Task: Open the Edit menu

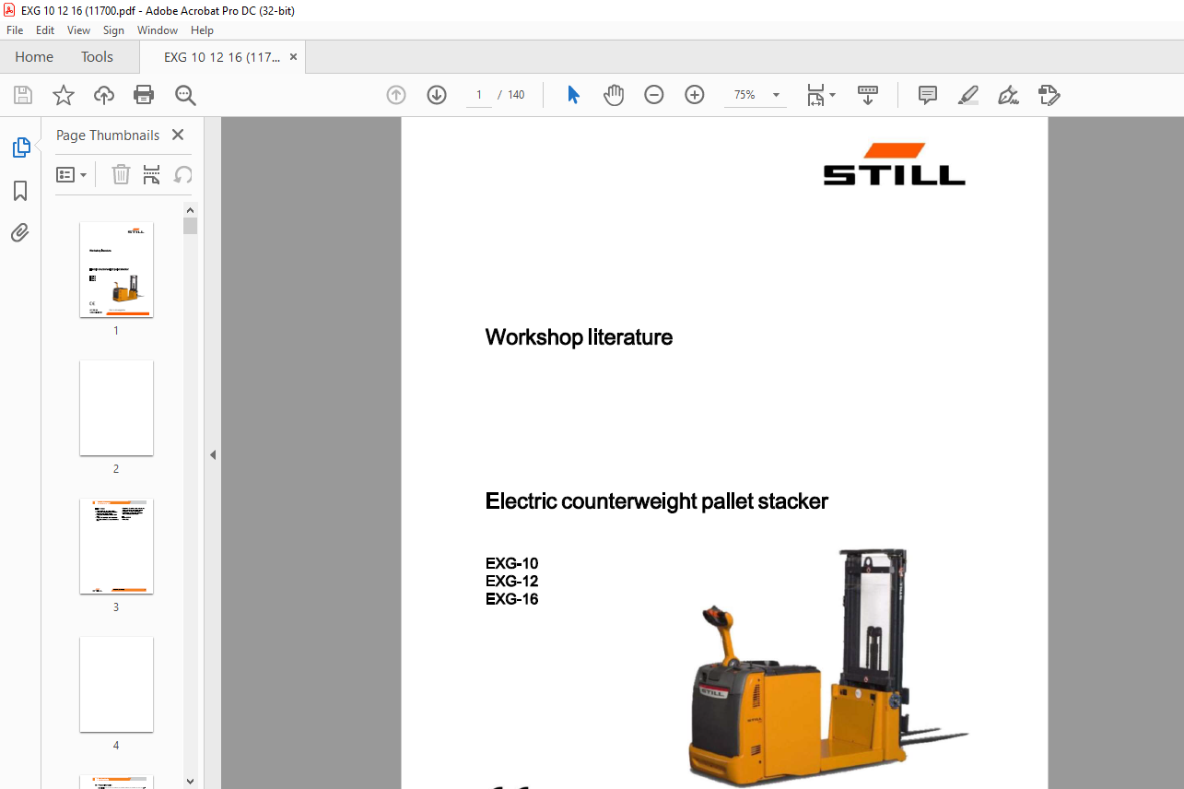Action: pyautogui.click(x=45, y=30)
